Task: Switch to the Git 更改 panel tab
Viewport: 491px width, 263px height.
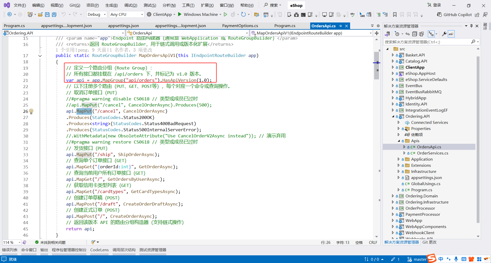Action: (429, 242)
